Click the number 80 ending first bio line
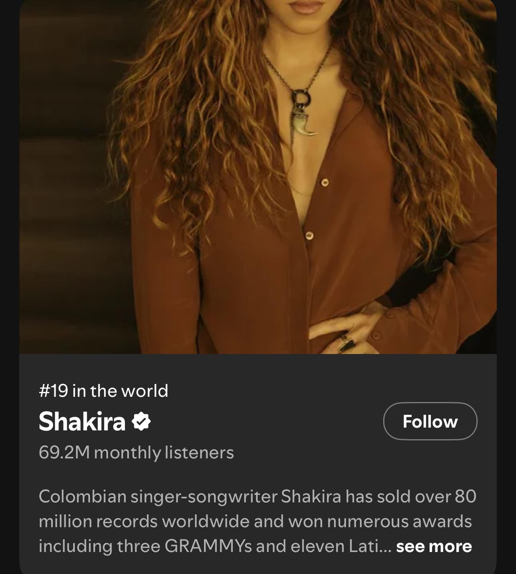 coord(466,496)
